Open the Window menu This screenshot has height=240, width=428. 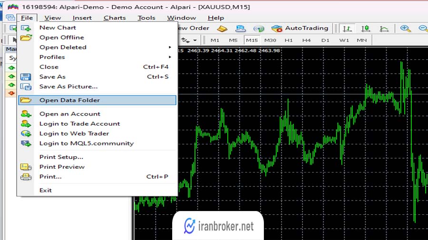pyautogui.click(x=182, y=18)
